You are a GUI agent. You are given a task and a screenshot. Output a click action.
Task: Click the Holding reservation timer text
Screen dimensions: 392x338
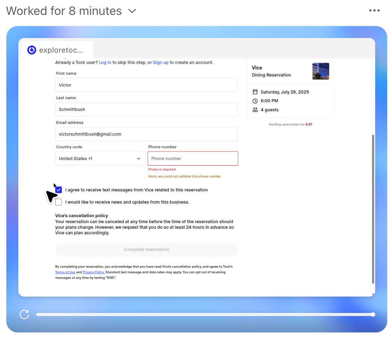coord(290,124)
